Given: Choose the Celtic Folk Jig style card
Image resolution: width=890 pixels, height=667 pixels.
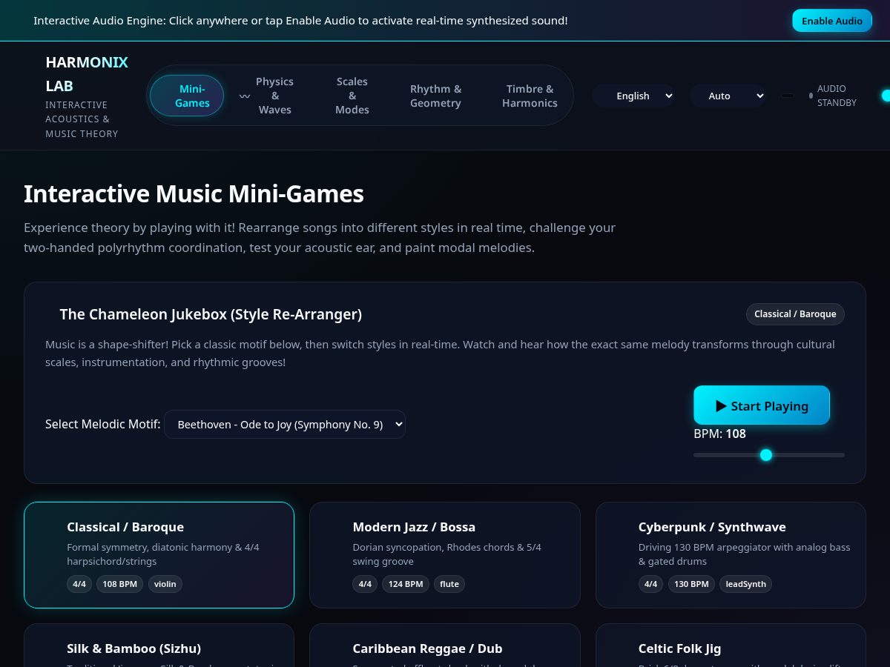Looking at the screenshot, I should tap(731, 645).
